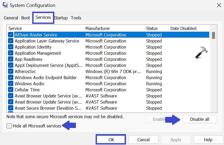Close the System Configuration window
This screenshot has height=145, width=224.
[x=219, y=5]
